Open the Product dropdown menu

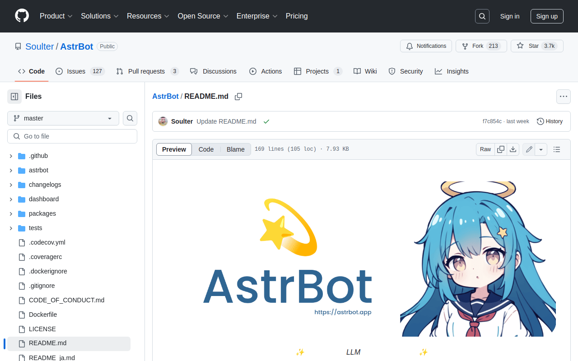[x=56, y=16]
